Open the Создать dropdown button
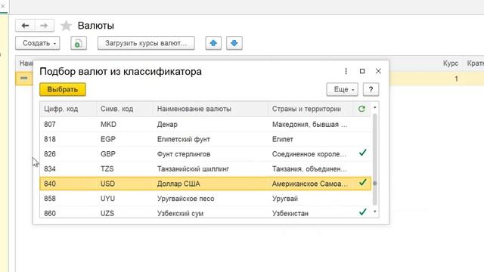This screenshot has height=272, width=484. pos(38,43)
